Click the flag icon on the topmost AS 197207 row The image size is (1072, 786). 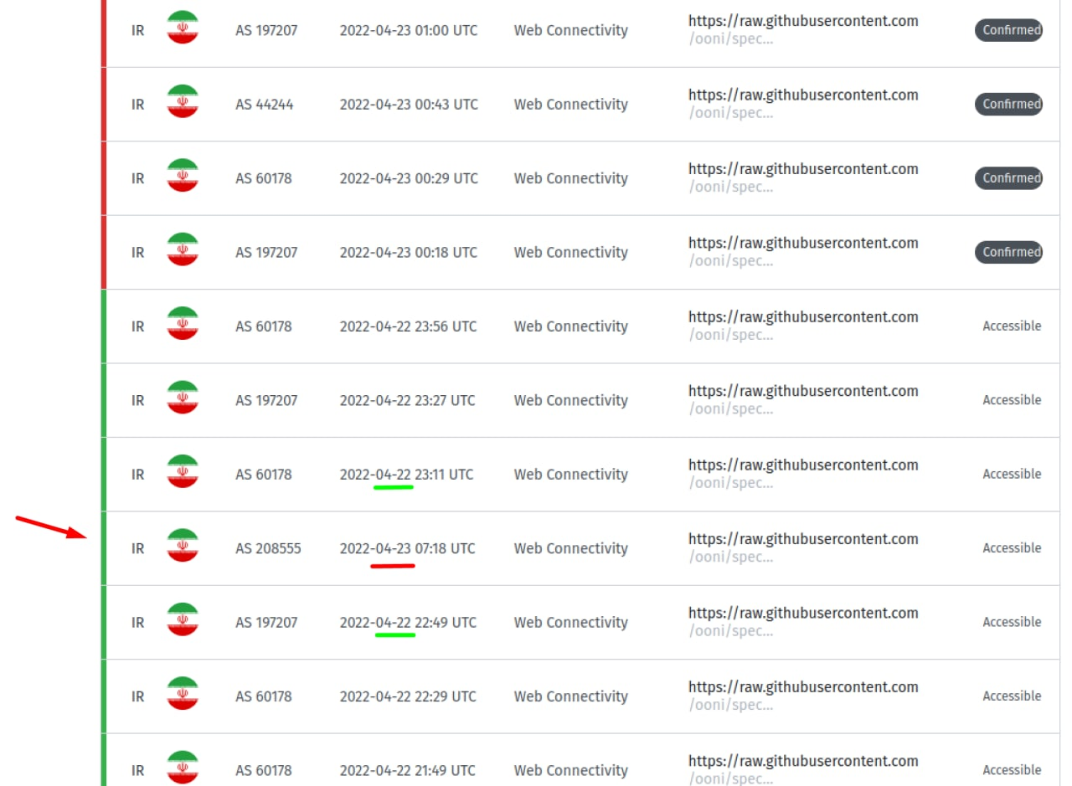coord(183,30)
